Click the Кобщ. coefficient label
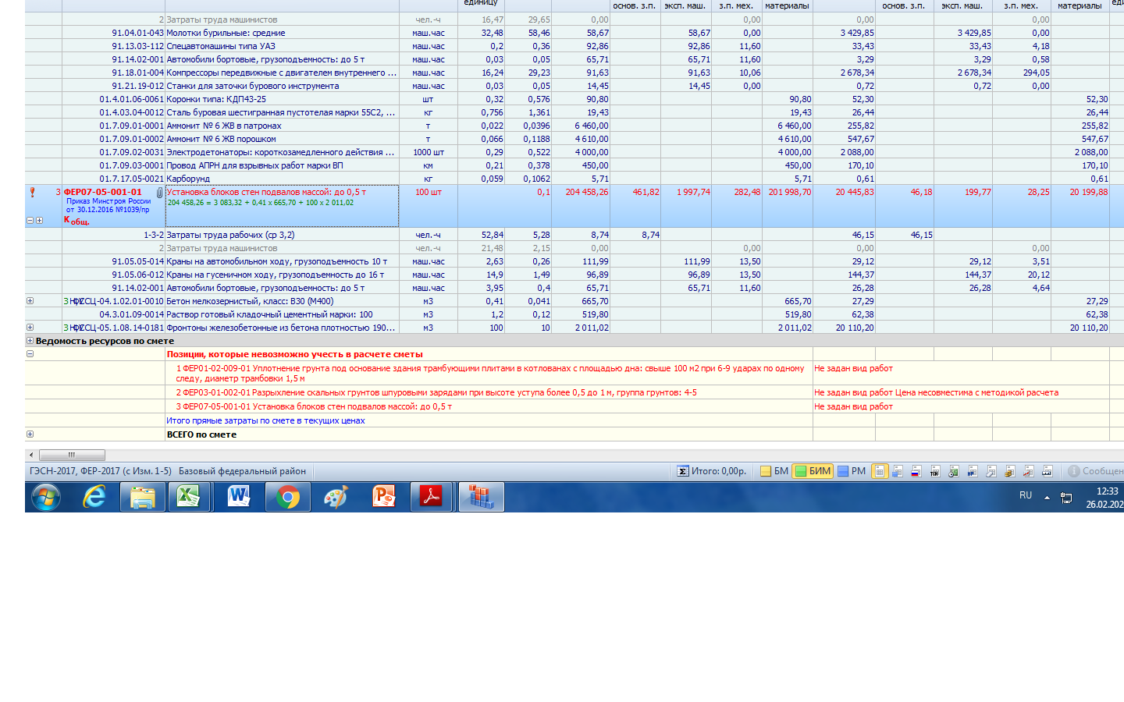 tap(76, 221)
